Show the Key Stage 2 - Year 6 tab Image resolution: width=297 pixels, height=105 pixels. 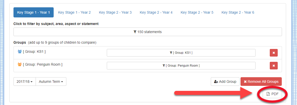point(238,12)
